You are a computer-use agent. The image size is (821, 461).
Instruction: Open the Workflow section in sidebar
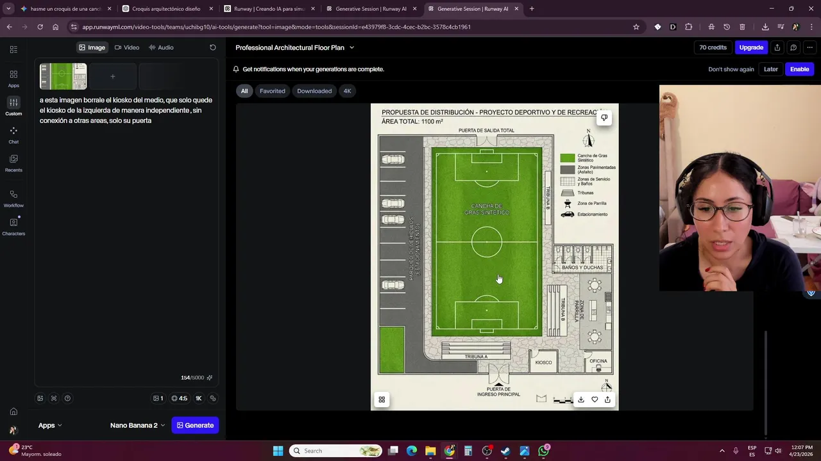pyautogui.click(x=13, y=198)
